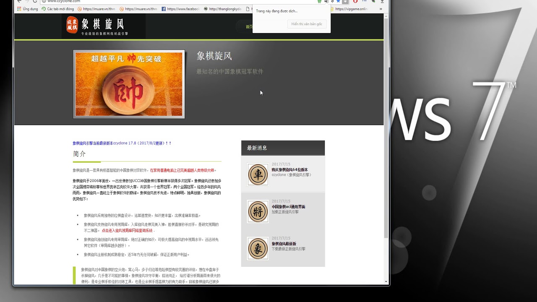Open the vipgame.online bookmark

pyautogui.click(x=349, y=9)
